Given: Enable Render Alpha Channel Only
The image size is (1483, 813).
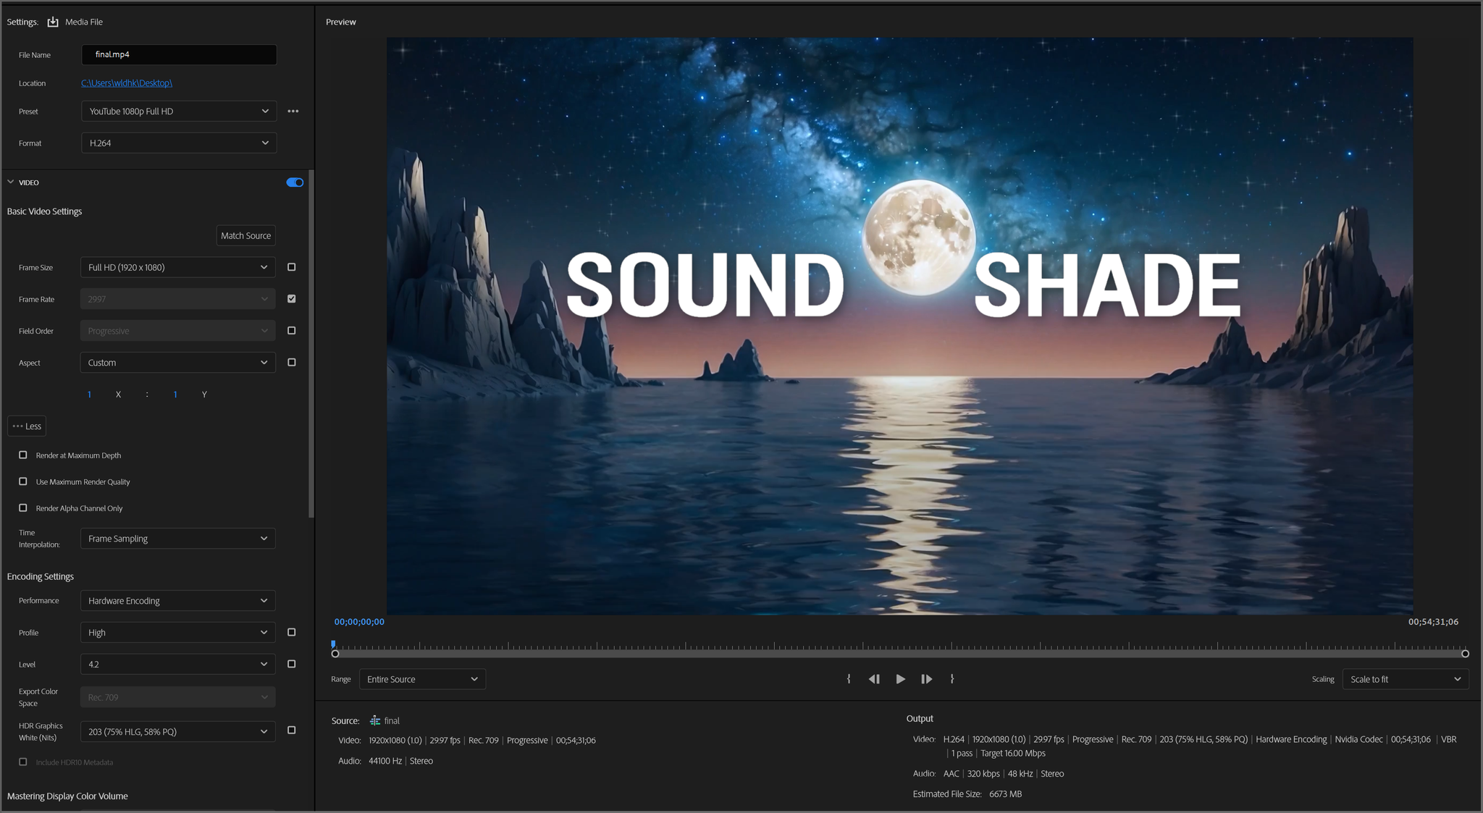Looking at the screenshot, I should coord(23,508).
